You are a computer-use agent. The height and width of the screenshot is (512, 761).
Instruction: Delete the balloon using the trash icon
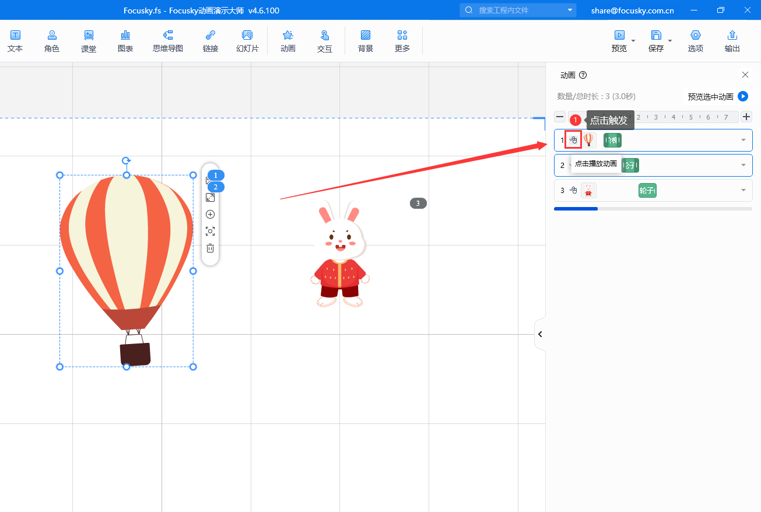point(211,248)
